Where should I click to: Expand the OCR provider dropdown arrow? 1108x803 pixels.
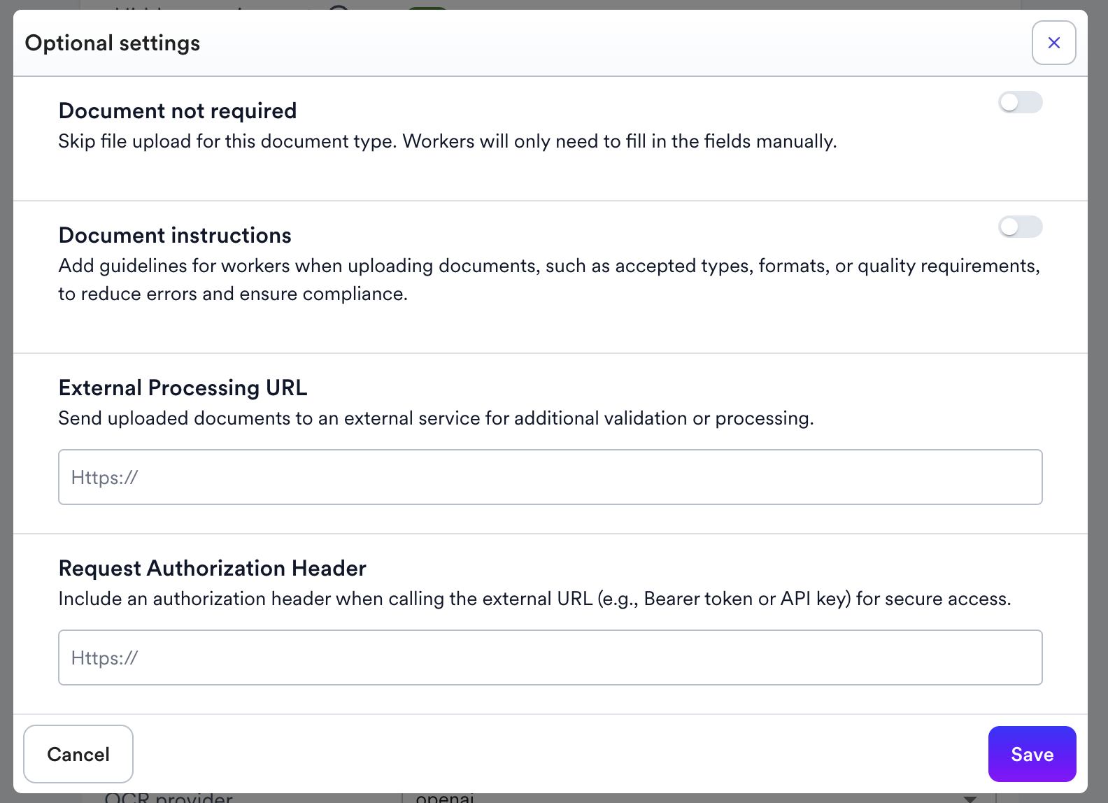point(969,798)
